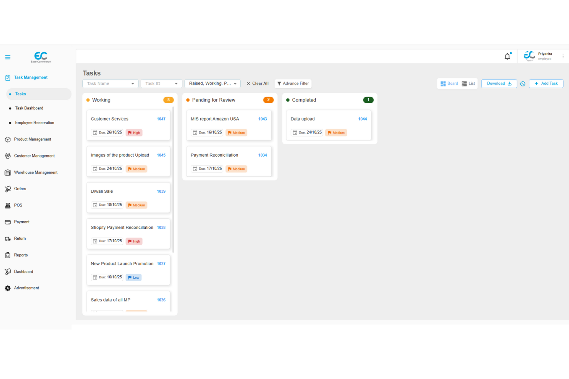Select Employee Reservation in the sidebar
This screenshot has height=379, width=569.
34,122
